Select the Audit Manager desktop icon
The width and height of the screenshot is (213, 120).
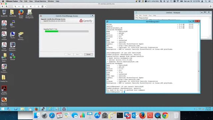click(4, 47)
